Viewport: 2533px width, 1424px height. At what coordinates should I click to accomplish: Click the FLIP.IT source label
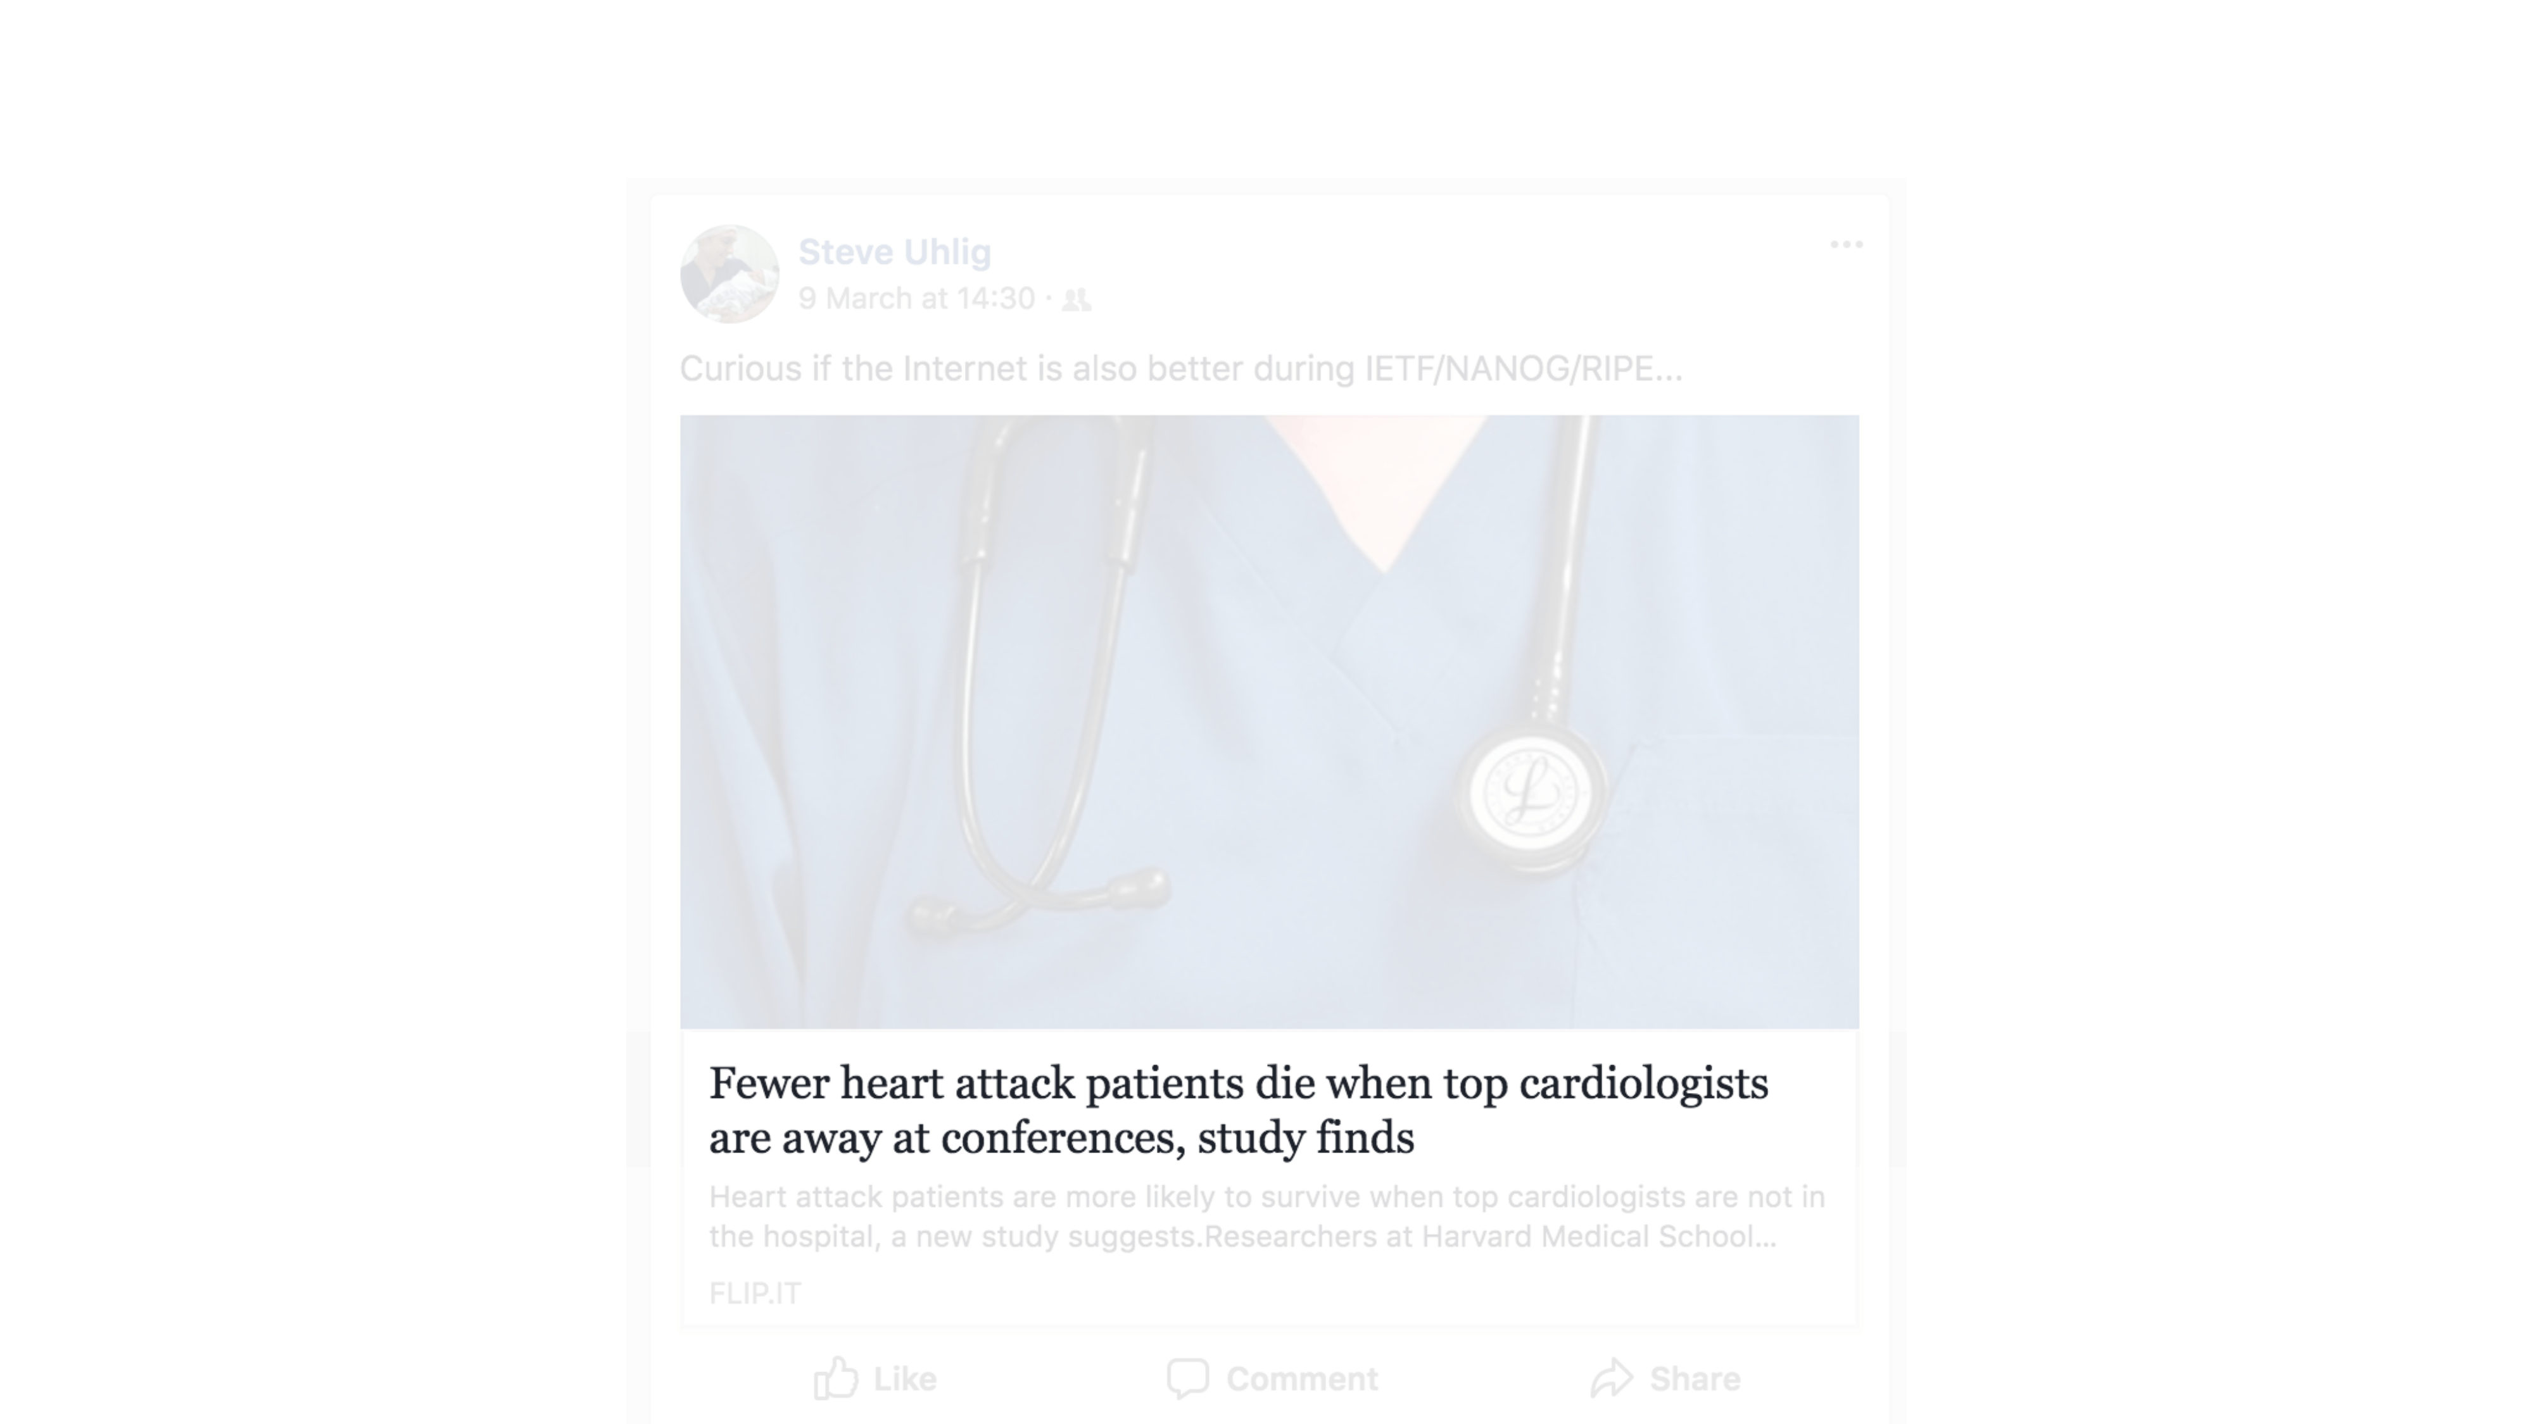755,1293
